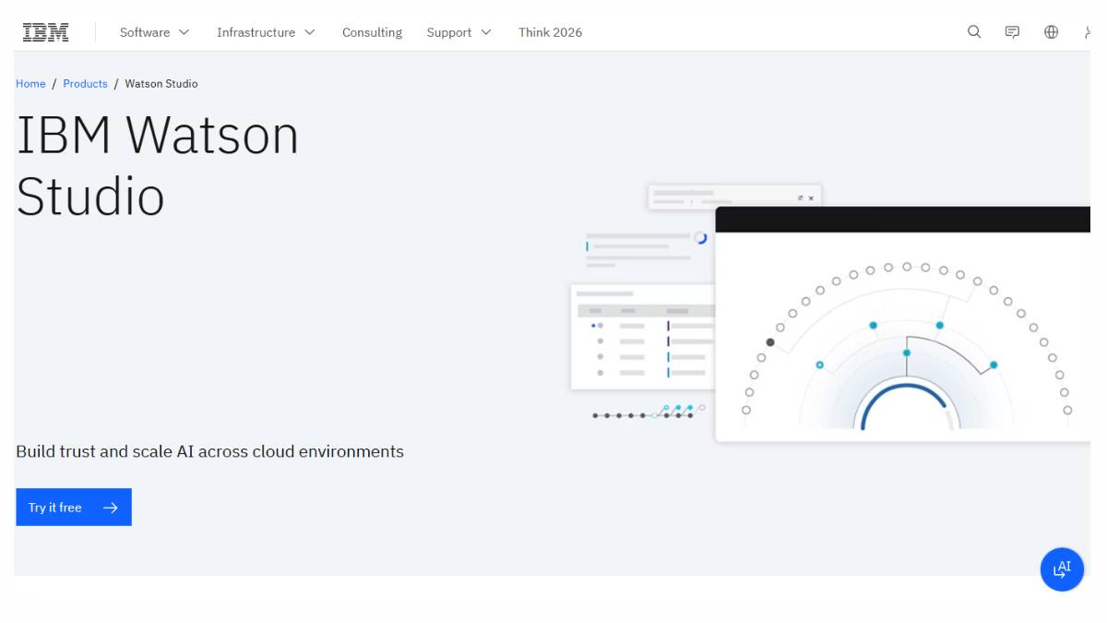The width and height of the screenshot is (1107, 623).
Task: Expand the Support menu
Action: pyautogui.click(x=458, y=32)
